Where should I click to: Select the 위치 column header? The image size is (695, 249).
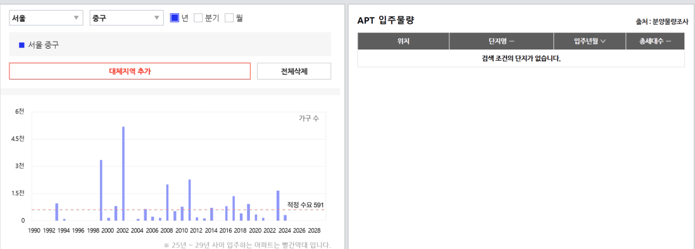(403, 41)
